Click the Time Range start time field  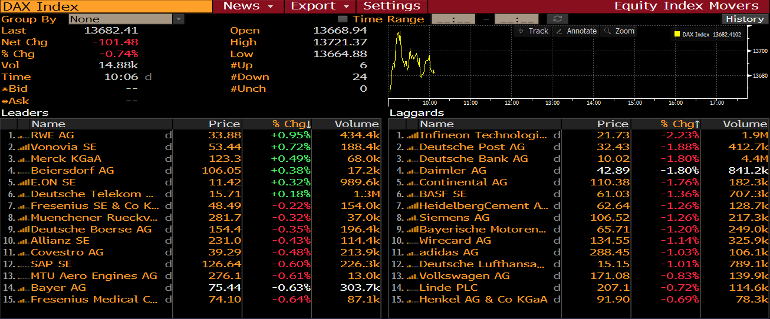[453, 19]
